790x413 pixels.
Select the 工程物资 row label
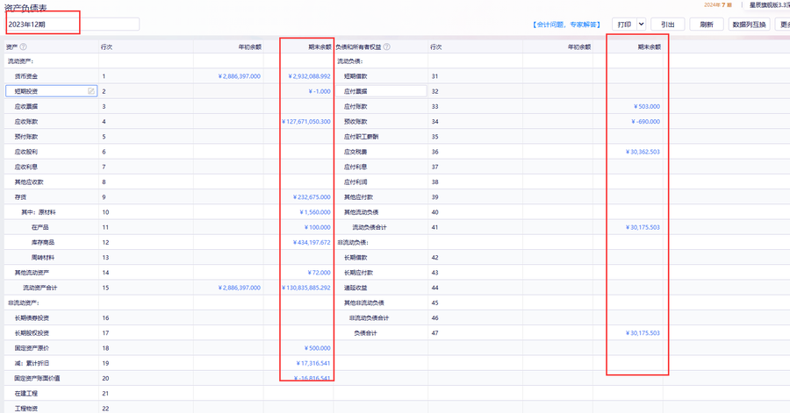point(26,409)
